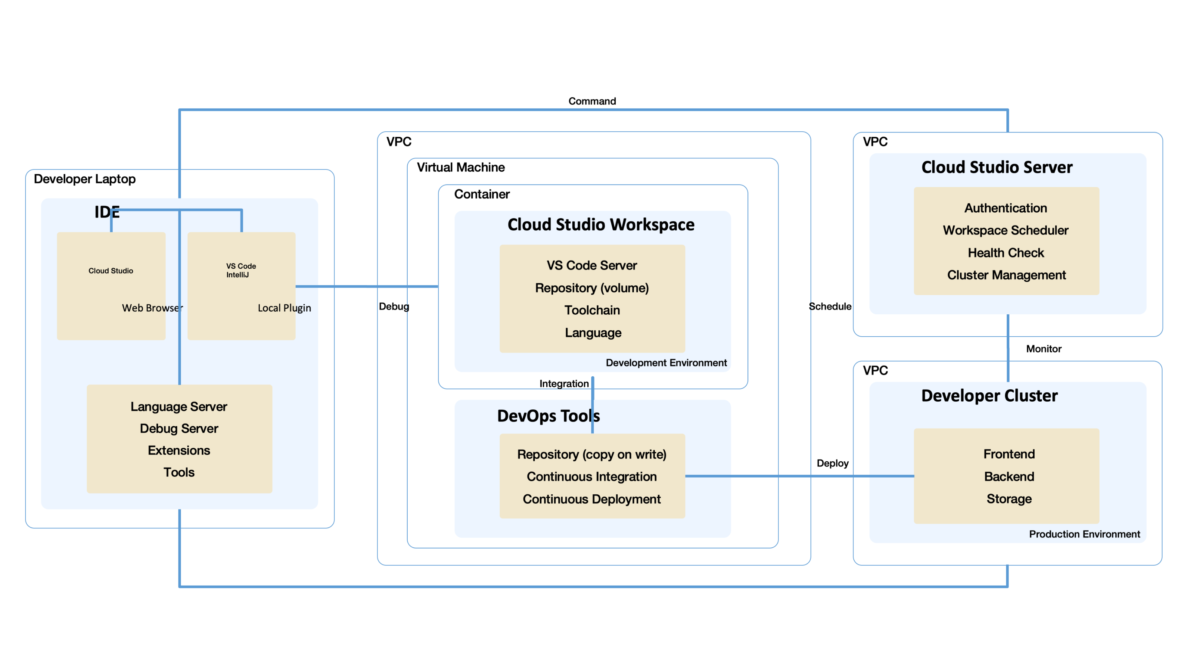Select the VS Code IntelliJ plugin box
Viewport: 1187px width, 668px height.
pos(241,286)
